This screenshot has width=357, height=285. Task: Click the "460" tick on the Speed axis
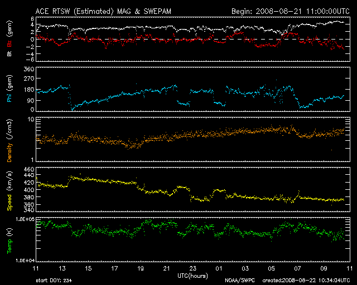29,169
